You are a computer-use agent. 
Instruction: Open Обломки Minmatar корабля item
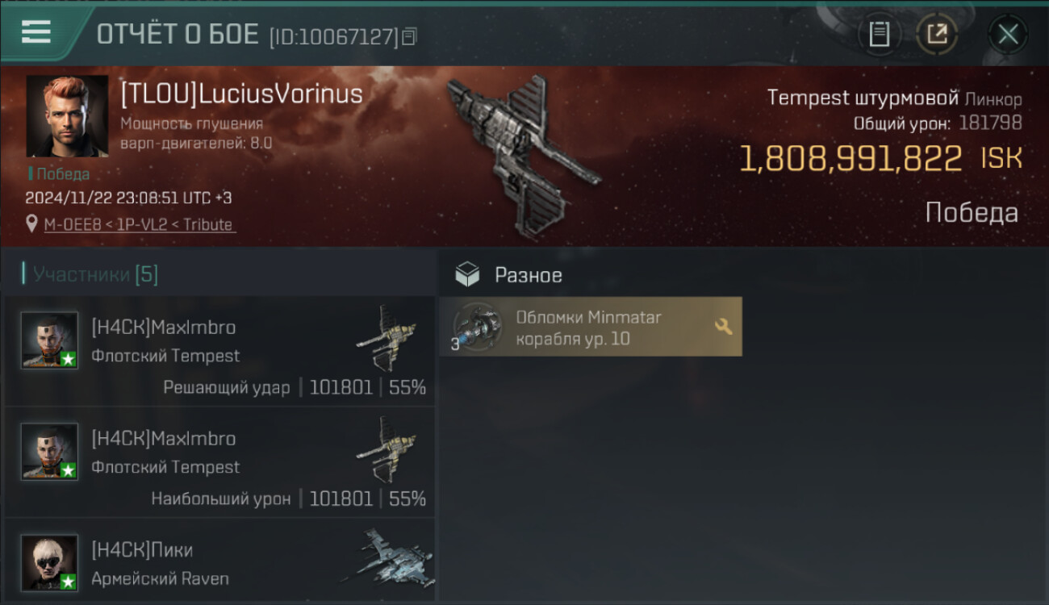[591, 327]
